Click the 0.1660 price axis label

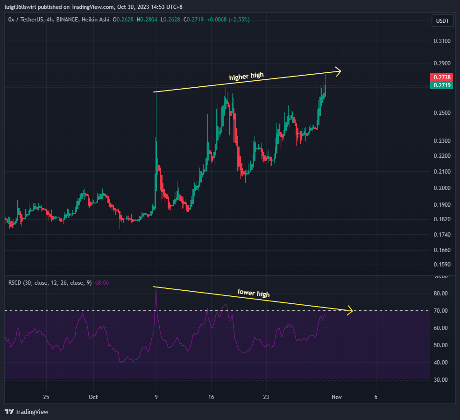442,250
